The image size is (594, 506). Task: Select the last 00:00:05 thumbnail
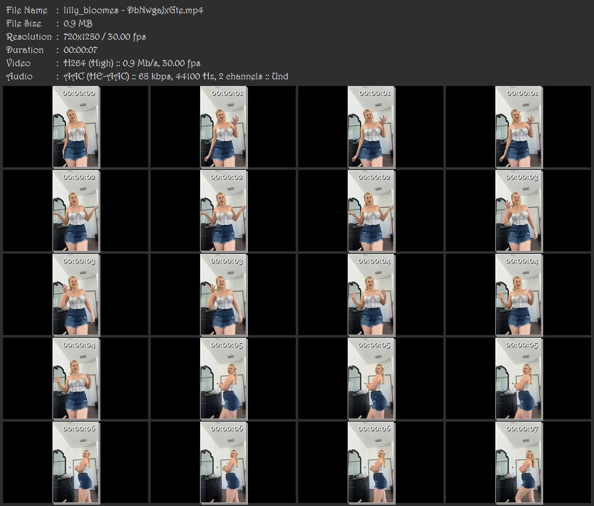pyautogui.click(x=519, y=379)
